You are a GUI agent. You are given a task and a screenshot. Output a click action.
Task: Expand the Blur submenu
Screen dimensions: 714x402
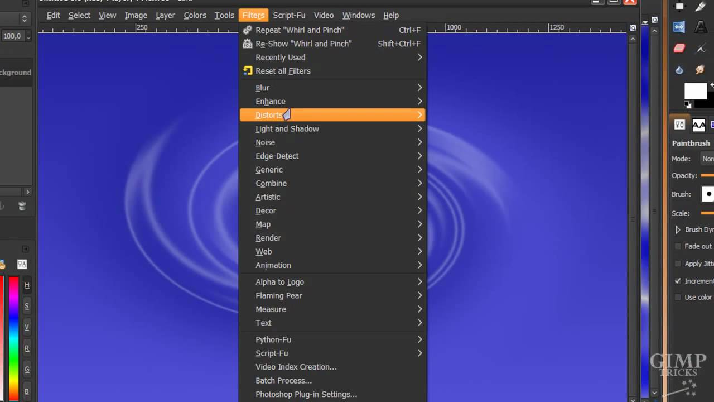[332, 88]
